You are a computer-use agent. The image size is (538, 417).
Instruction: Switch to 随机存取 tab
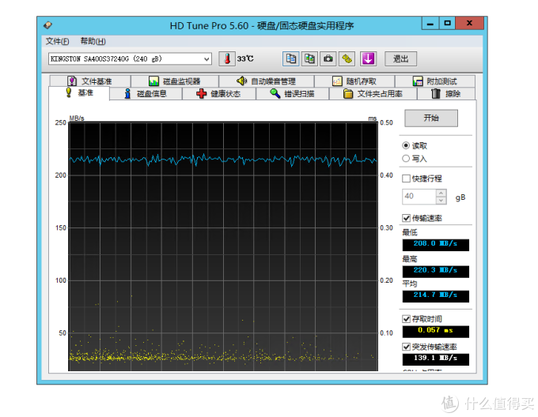tap(354, 81)
